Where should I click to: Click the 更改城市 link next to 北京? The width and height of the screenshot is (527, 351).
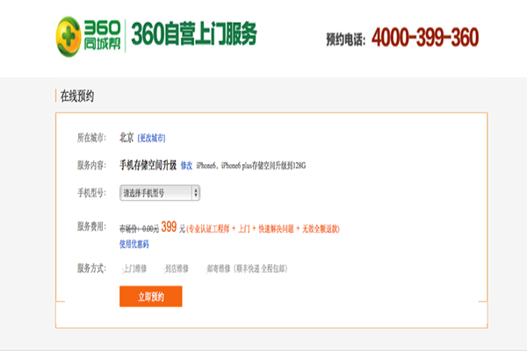point(151,138)
